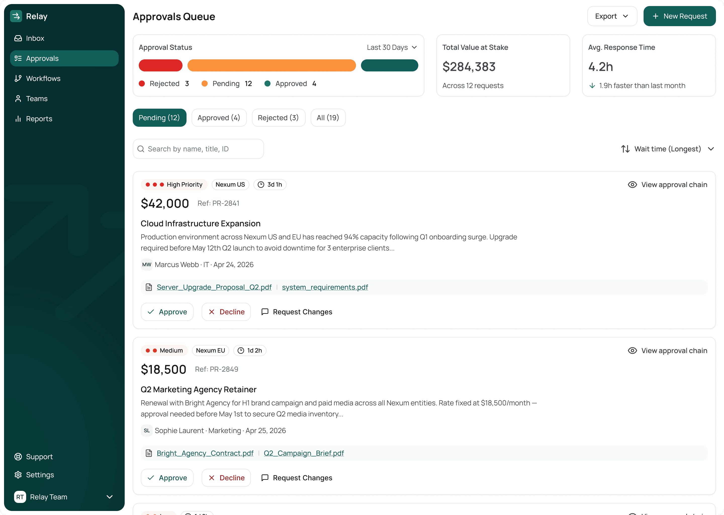Click the Settings gear icon
This screenshot has width=724, height=515.
click(18, 475)
